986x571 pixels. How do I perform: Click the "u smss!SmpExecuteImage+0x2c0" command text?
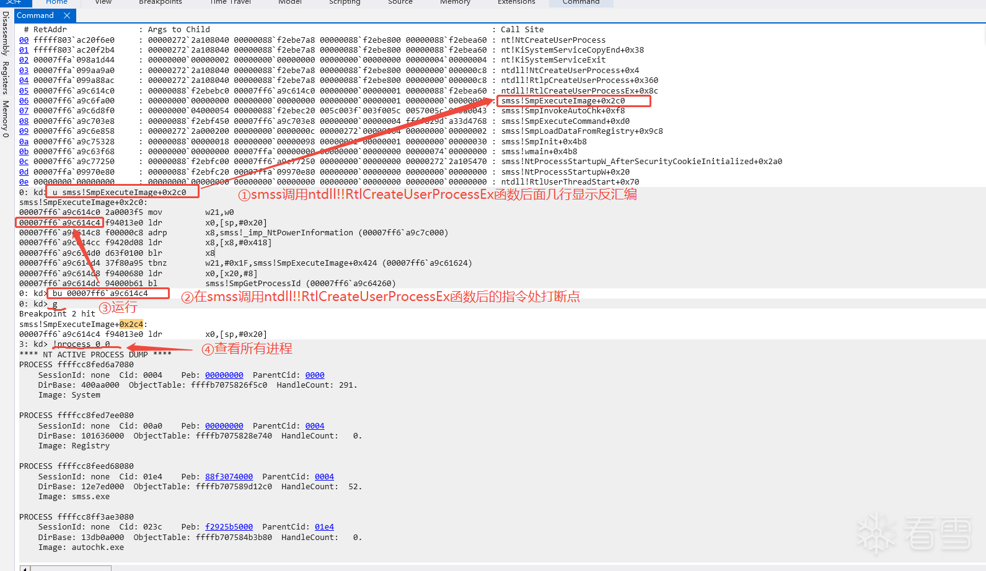point(119,193)
